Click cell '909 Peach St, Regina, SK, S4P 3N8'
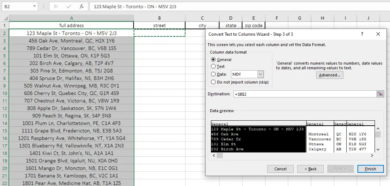The width and height of the screenshot is (390, 186). (x=71, y=116)
